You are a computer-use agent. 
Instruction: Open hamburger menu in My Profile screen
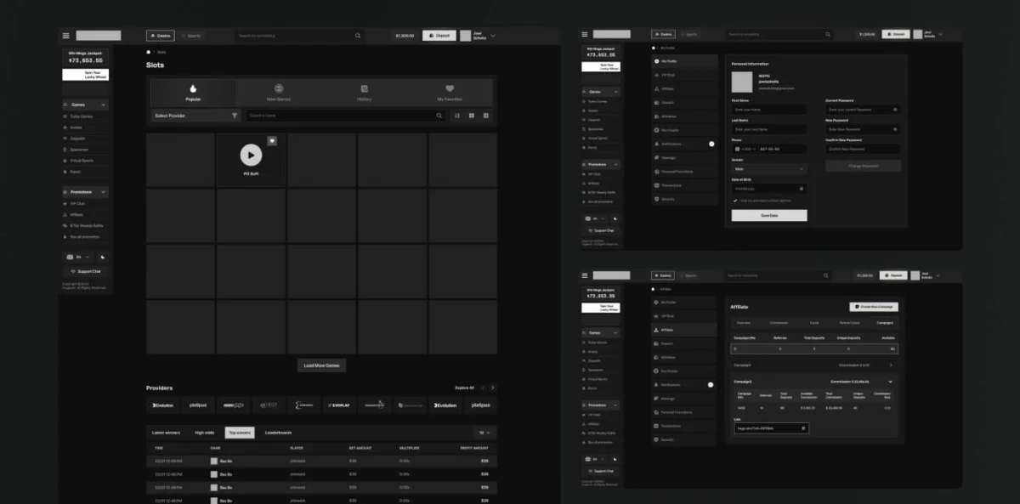pos(585,34)
